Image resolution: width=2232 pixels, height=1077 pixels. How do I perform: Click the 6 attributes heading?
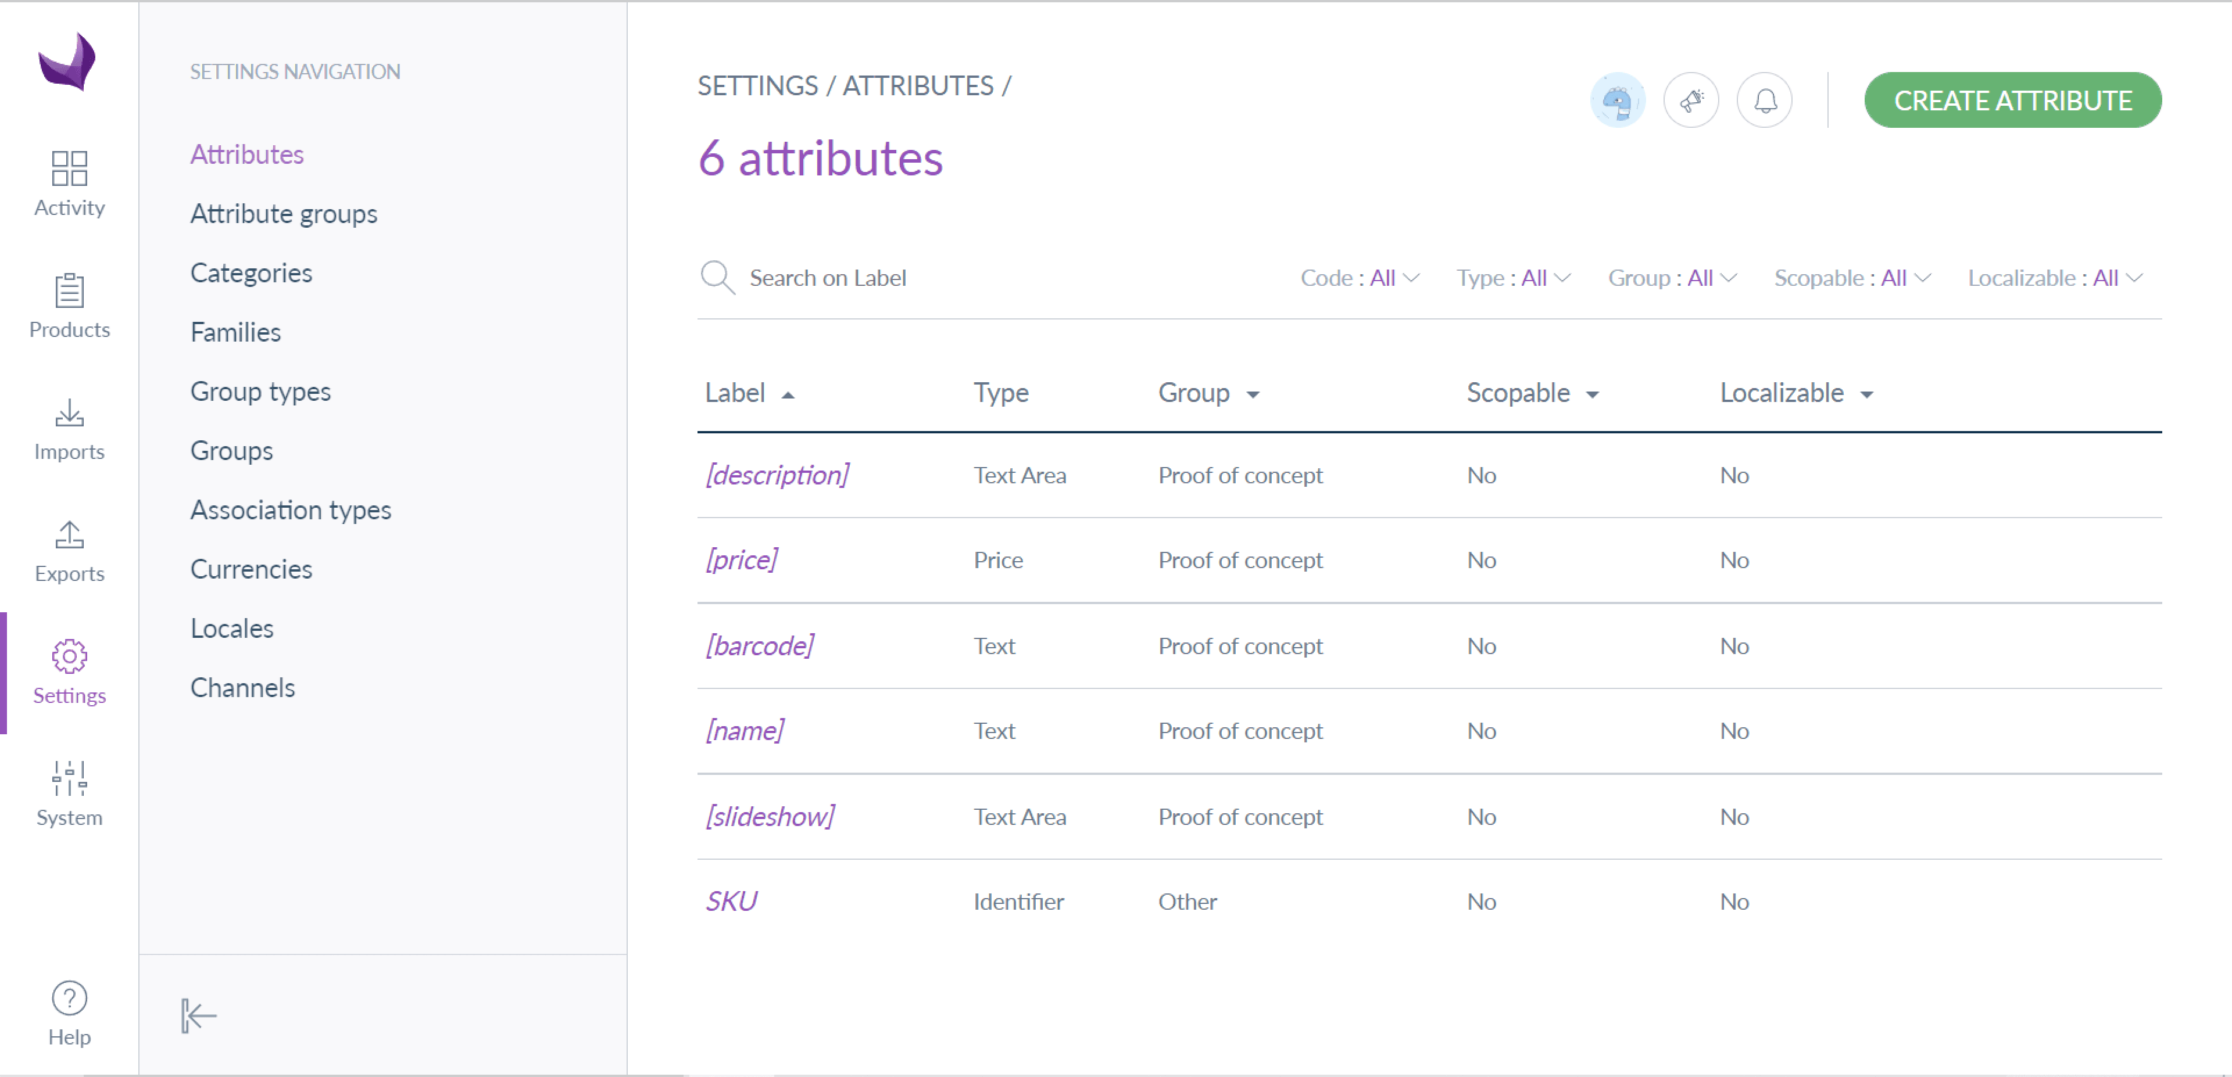tap(820, 159)
